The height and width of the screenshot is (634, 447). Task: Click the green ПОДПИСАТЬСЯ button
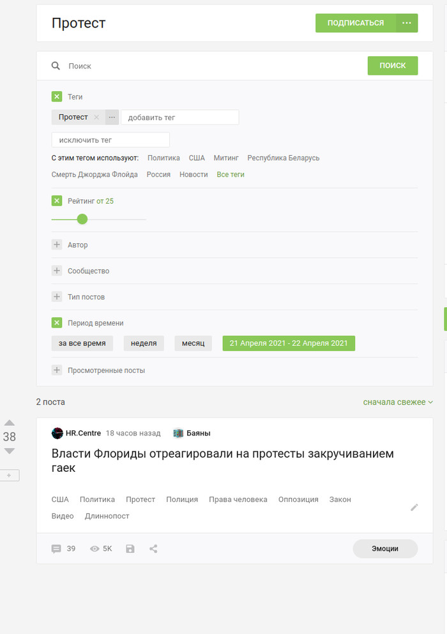pos(356,23)
